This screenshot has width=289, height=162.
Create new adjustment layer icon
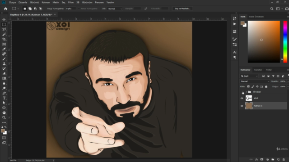pyautogui.click(x=267, y=160)
